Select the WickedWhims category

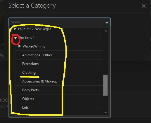tap(34, 46)
